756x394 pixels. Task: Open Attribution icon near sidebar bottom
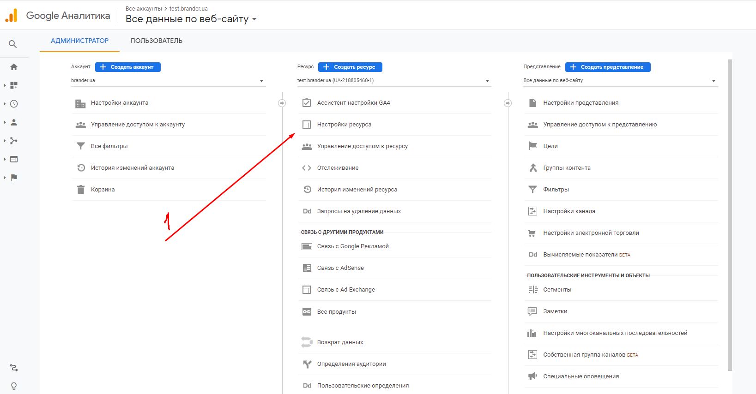coord(14,368)
